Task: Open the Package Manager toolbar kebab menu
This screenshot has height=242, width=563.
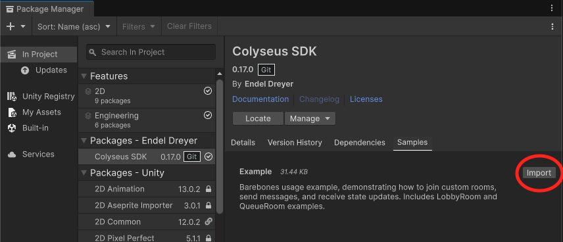Action: 552,26
